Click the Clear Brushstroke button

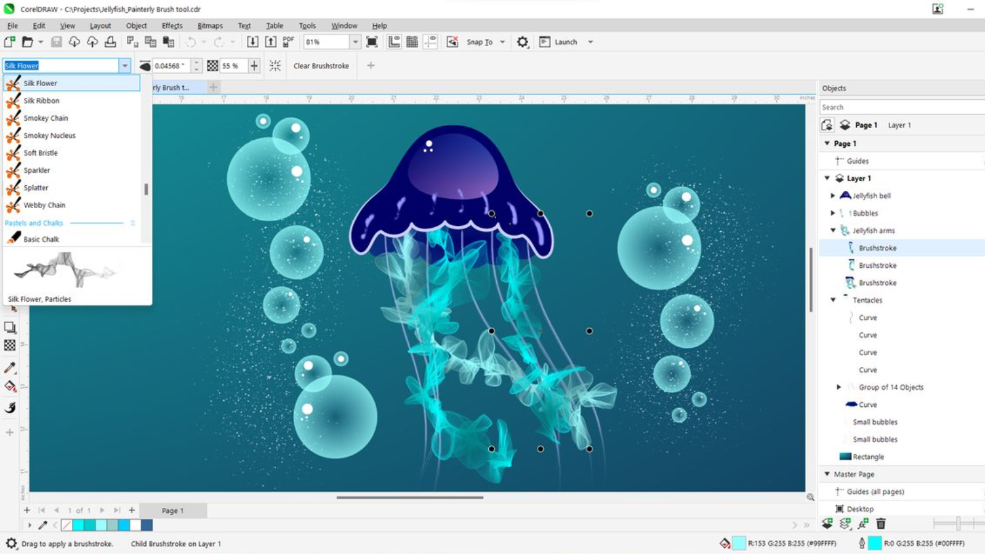click(x=321, y=66)
